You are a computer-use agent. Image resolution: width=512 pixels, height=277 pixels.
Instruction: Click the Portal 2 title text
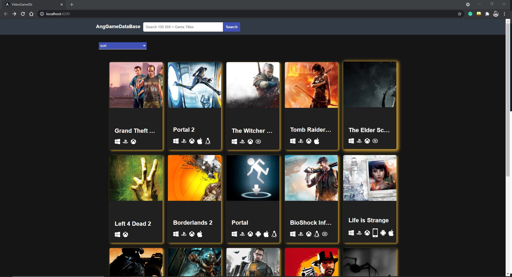(184, 130)
